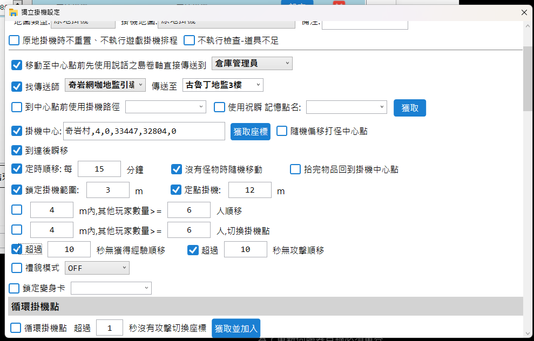Expand the 鎖定變身卡 dropdown list
Viewport: 534px width, 341px height.
pos(111,288)
